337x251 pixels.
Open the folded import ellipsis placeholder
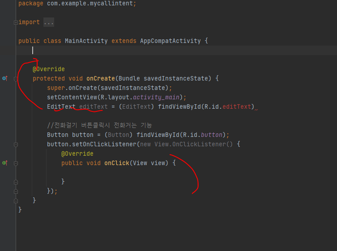pos(49,22)
